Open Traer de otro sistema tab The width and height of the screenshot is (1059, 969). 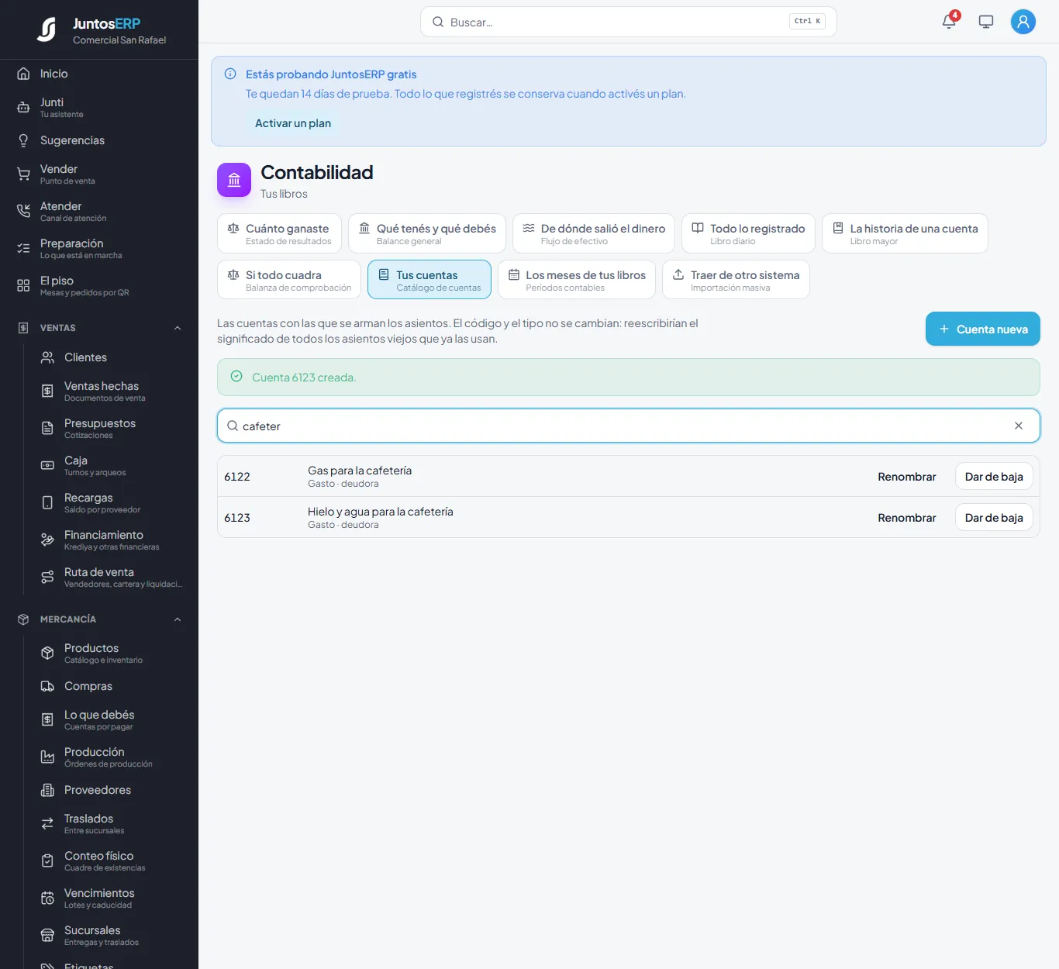point(736,280)
